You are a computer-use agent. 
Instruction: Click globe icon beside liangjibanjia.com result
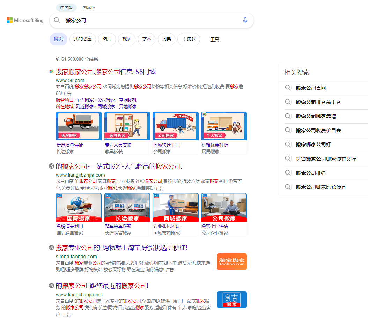(x=51, y=166)
